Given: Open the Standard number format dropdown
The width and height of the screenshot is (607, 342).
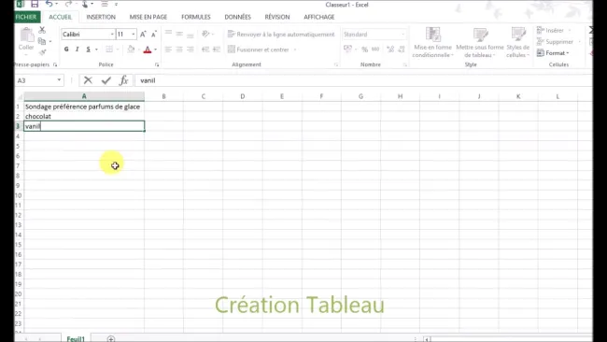Looking at the screenshot, I should click(x=402, y=35).
